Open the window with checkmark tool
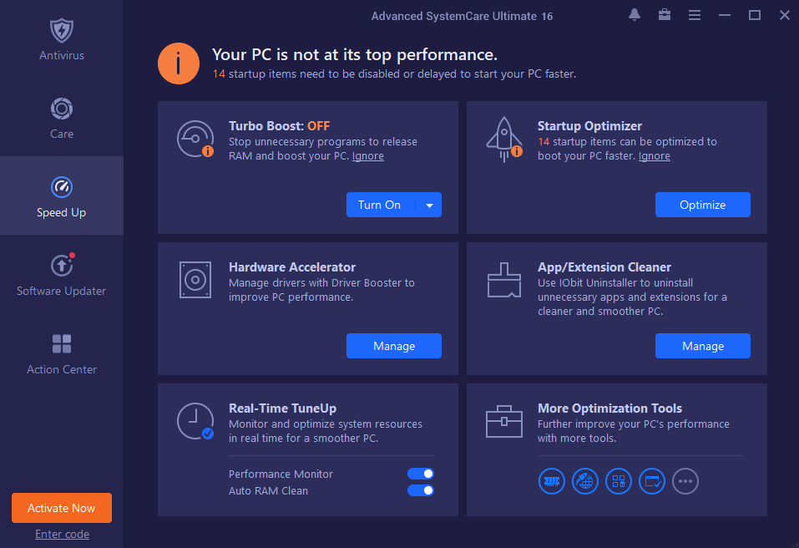The width and height of the screenshot is (799, 548). [652, 481]
